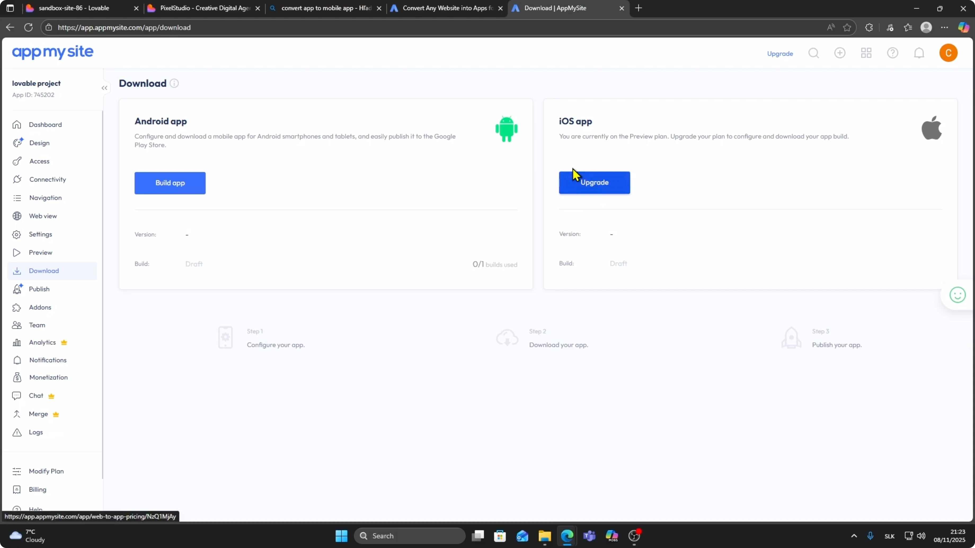Click the Billing receipt icon
The width and height of the screenshot is (975, 548).
pos(17,489)
